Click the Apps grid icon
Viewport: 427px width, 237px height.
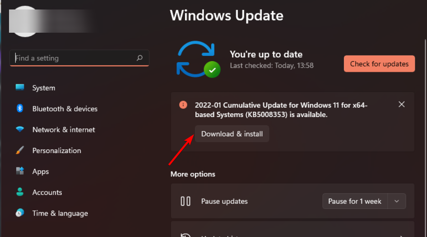click(20, 171)
